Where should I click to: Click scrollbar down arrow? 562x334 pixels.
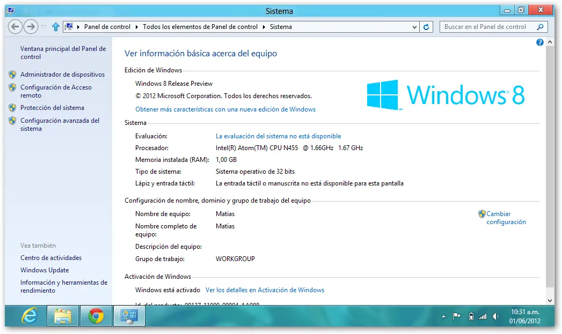coord(550,301)
